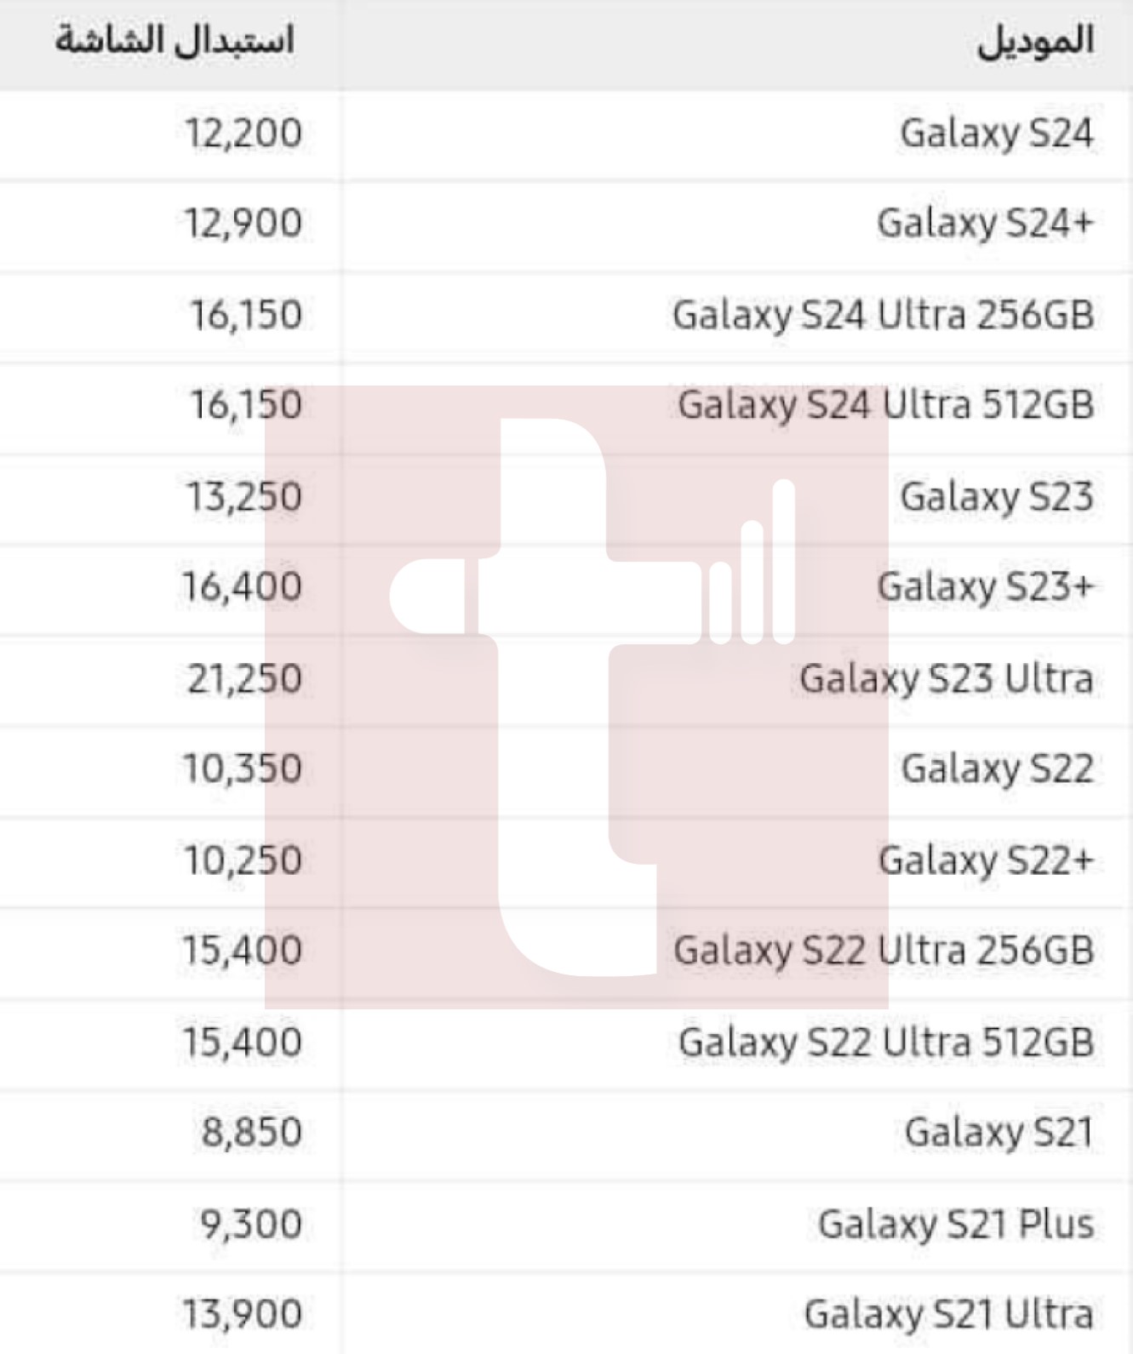
Task: Select the Galaxy S23 model cell
Action: pos(997,496)
